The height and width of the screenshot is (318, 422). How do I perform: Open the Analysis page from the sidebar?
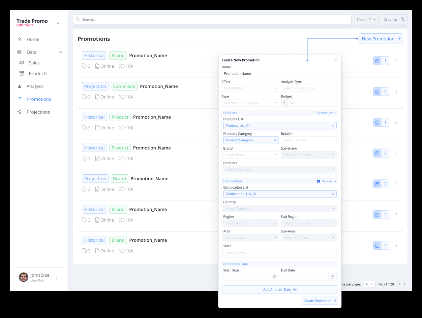click(35, 87)
